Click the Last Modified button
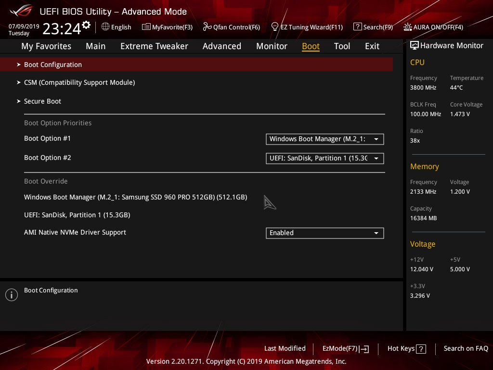Screen dimensions: 493x370 (x=285, y=348)
